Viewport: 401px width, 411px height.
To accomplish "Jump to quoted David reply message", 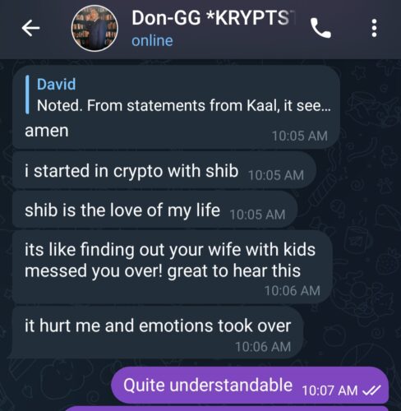I will [x=178, y=95].
